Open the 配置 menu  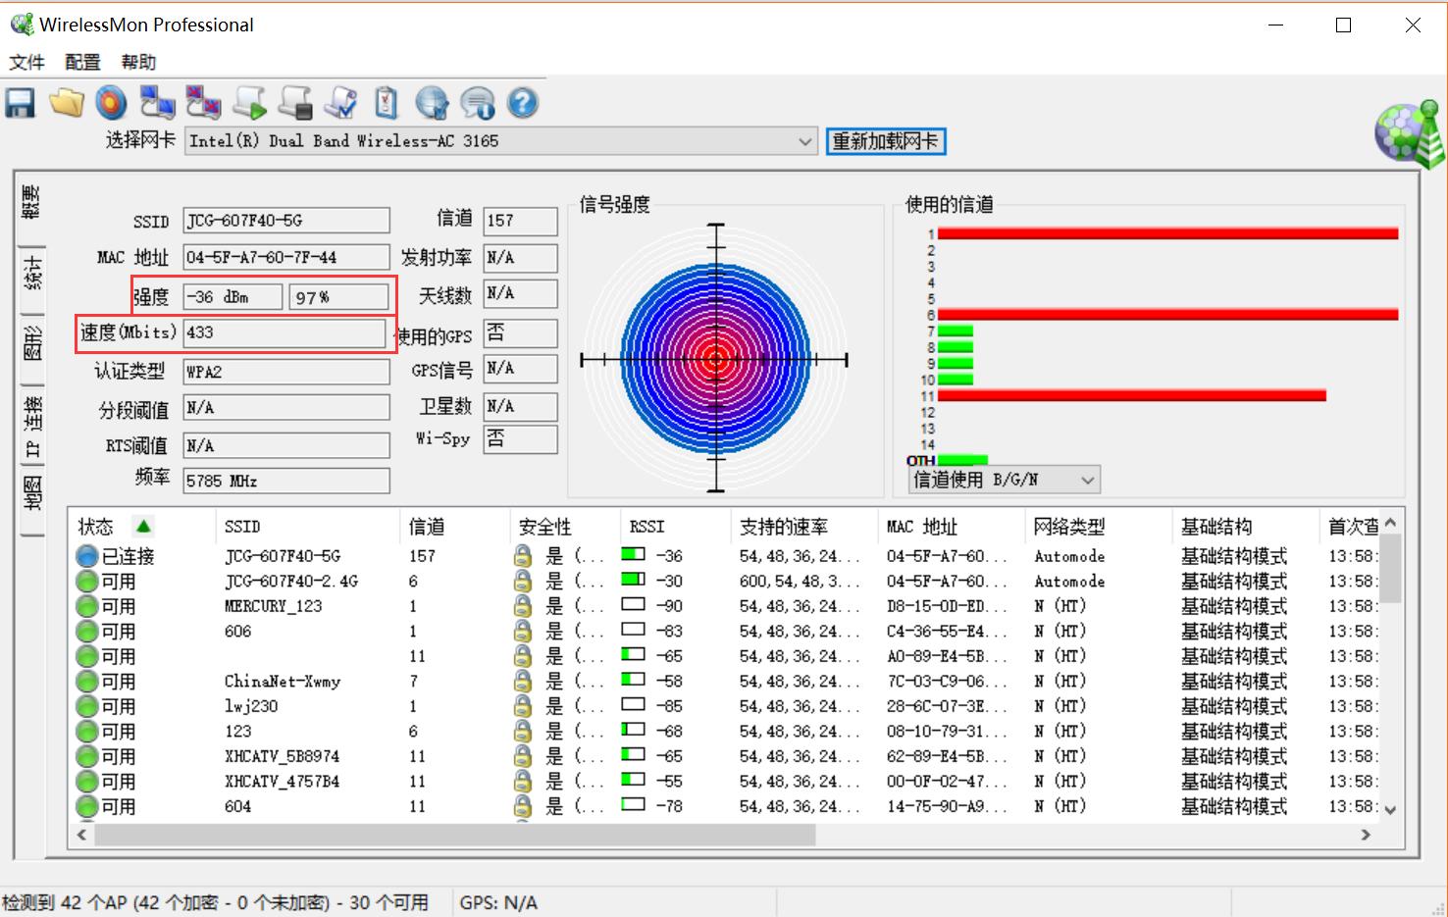click(82, 62)
